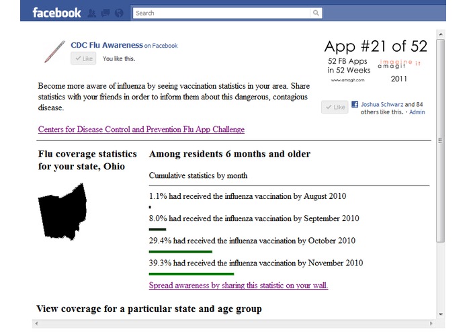The width and height of the screenshot is (467, 332).
Task: Click the '1.1% had received' August statistic
Action: [247, 196]
